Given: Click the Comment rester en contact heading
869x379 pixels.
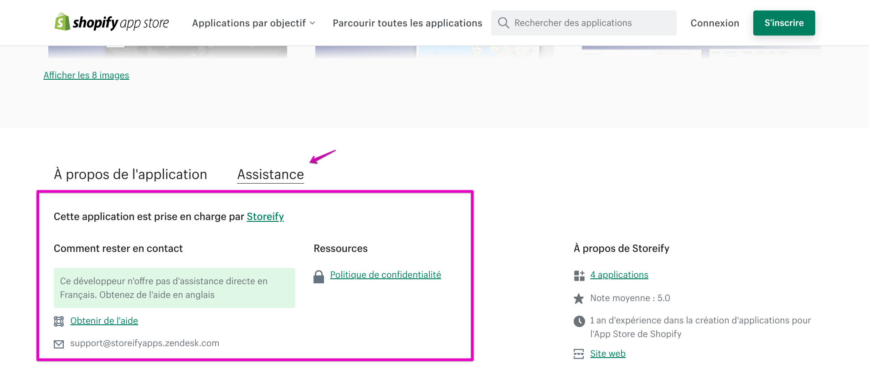Looking at the screenshot, I should coord(118,249).
